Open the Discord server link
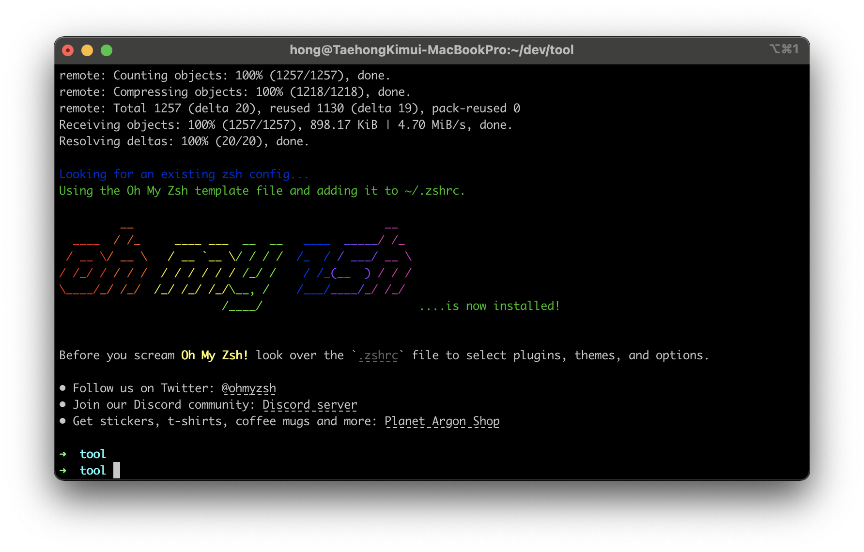This screenshot has height=552, width=864. click(x=309, y=405)
